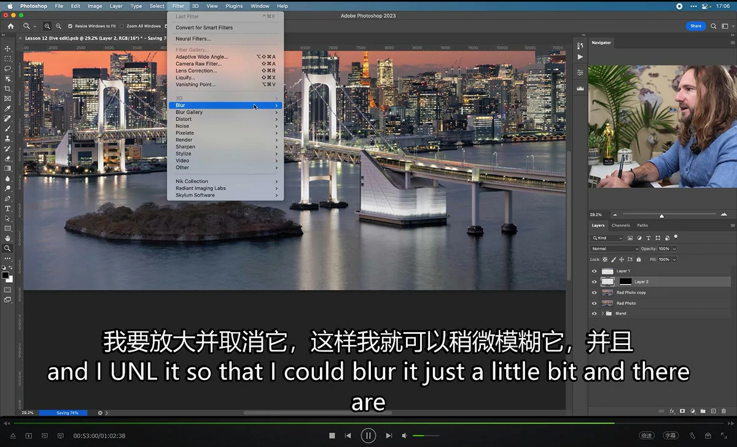Select the Object Selection tool

point(7,79)
